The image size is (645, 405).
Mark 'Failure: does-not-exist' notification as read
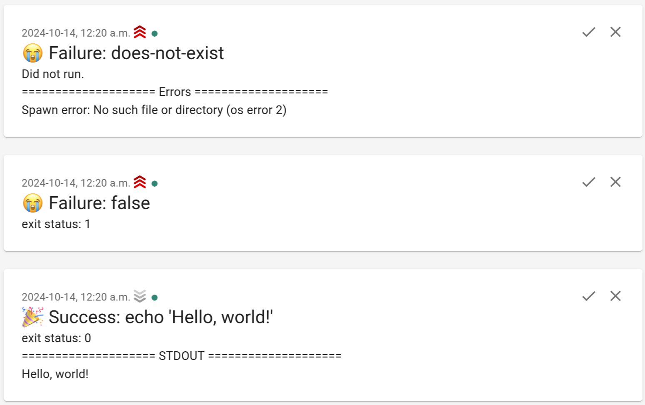(588, 32)
